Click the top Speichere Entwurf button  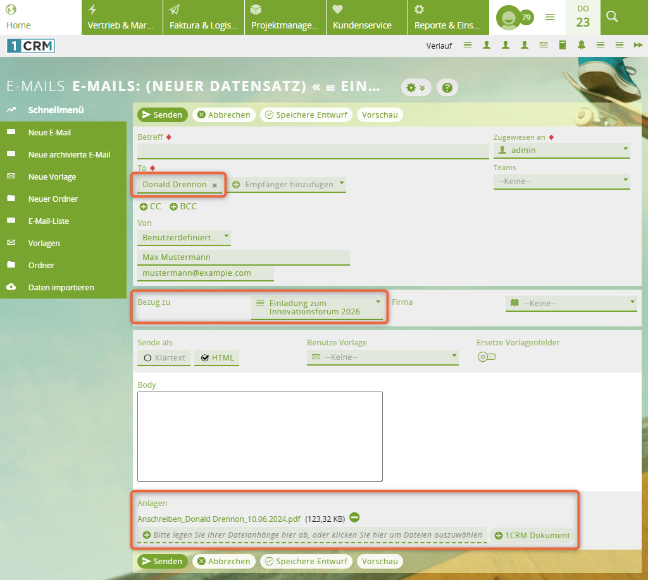click(x=306, y=115)
